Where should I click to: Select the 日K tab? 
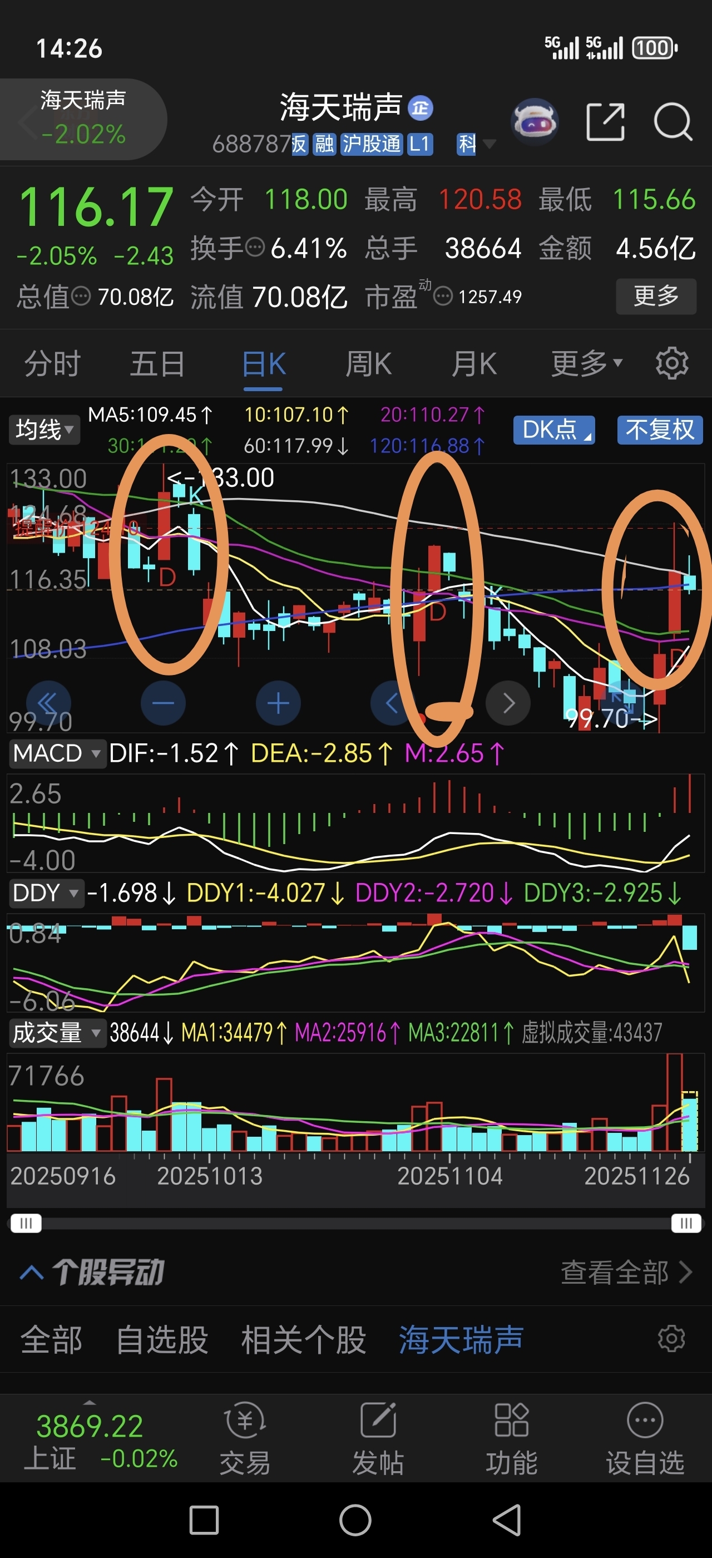tap(264, 363)
